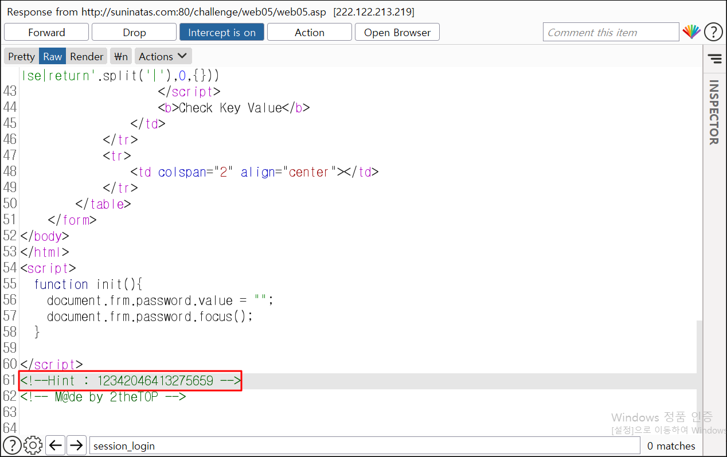Click the document.frm.password.focus() line
This screenshot has height=457, width=727.
(150, 317)
